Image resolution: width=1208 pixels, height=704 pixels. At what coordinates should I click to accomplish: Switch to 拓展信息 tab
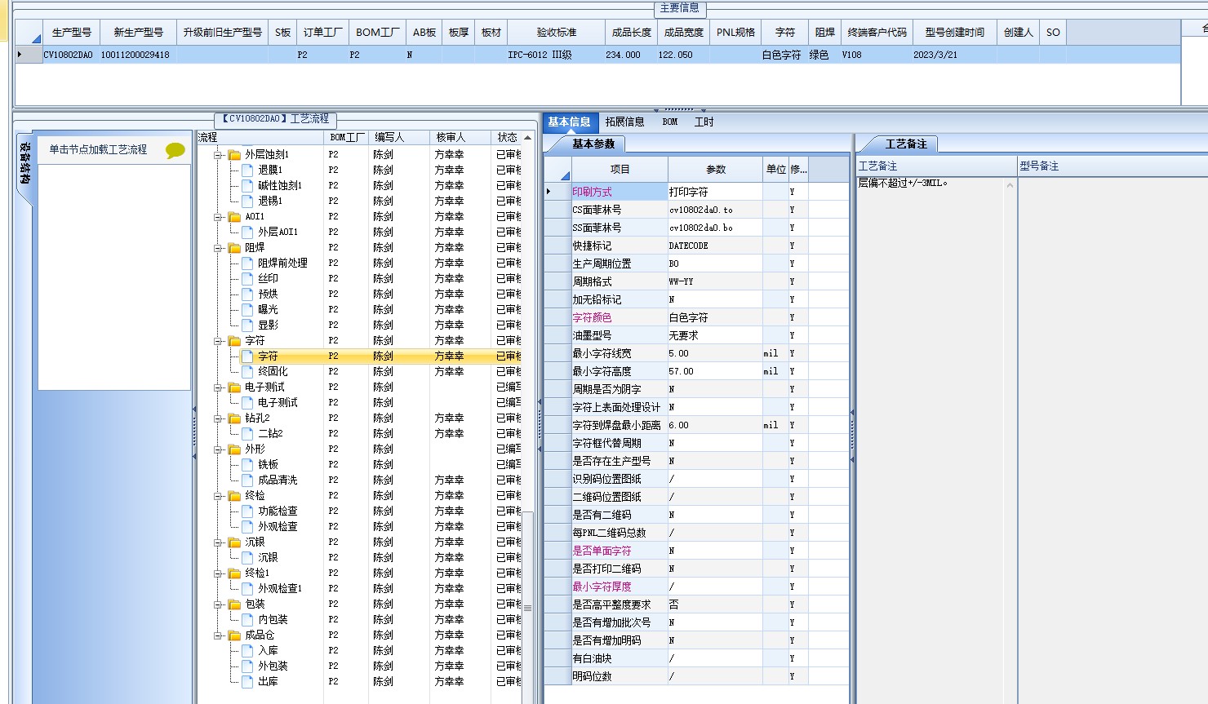[625, 122]
